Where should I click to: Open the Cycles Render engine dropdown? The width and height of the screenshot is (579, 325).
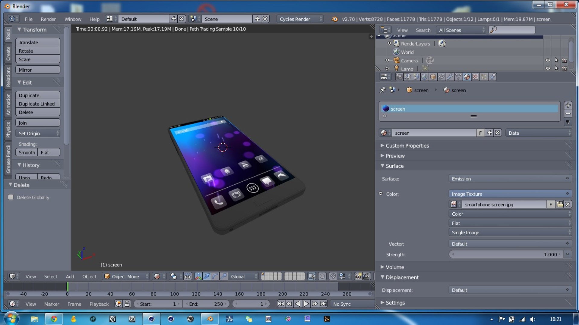(300, 19)
